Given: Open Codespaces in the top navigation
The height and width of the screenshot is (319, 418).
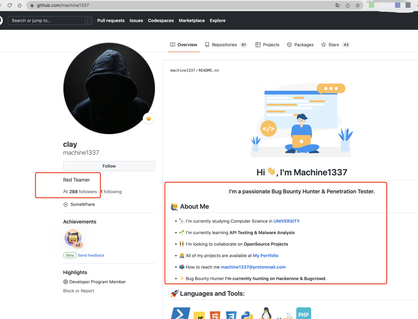Looking at the screenshot, I should point(161,20).
